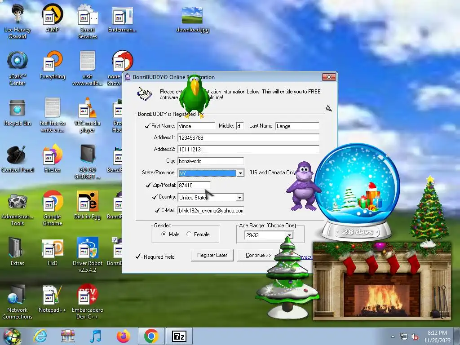Click the City field
460x345 pixels.
point(210,161)
